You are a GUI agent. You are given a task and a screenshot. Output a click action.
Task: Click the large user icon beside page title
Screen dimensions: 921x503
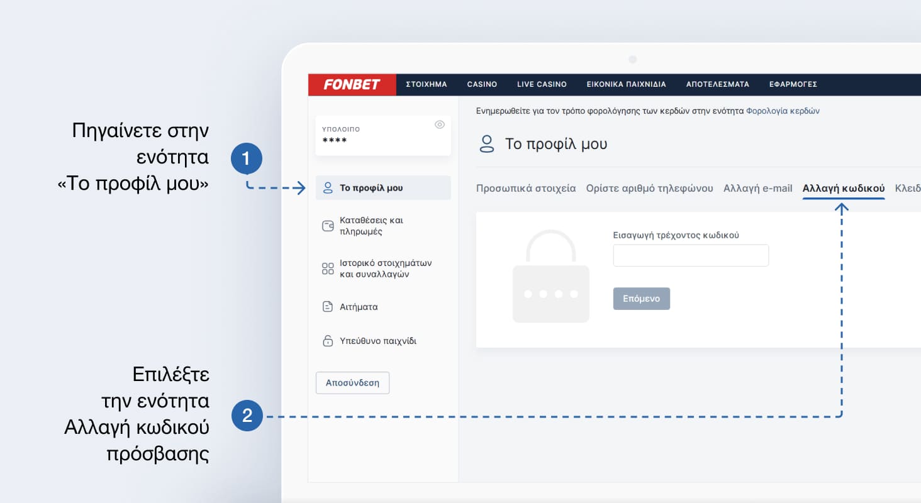487,144
